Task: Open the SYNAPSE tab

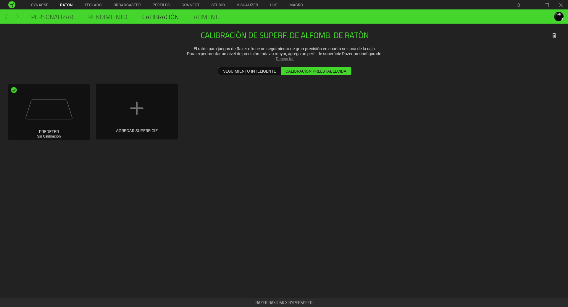Action: [40, 5]
